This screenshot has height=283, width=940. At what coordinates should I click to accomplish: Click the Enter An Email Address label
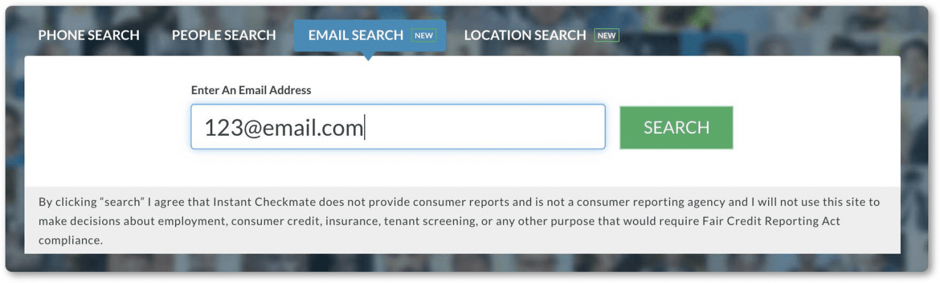point(251,90)
